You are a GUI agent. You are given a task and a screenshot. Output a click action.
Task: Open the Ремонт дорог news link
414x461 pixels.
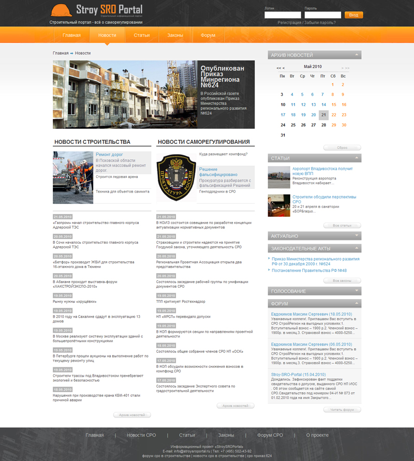coord(109,154)
